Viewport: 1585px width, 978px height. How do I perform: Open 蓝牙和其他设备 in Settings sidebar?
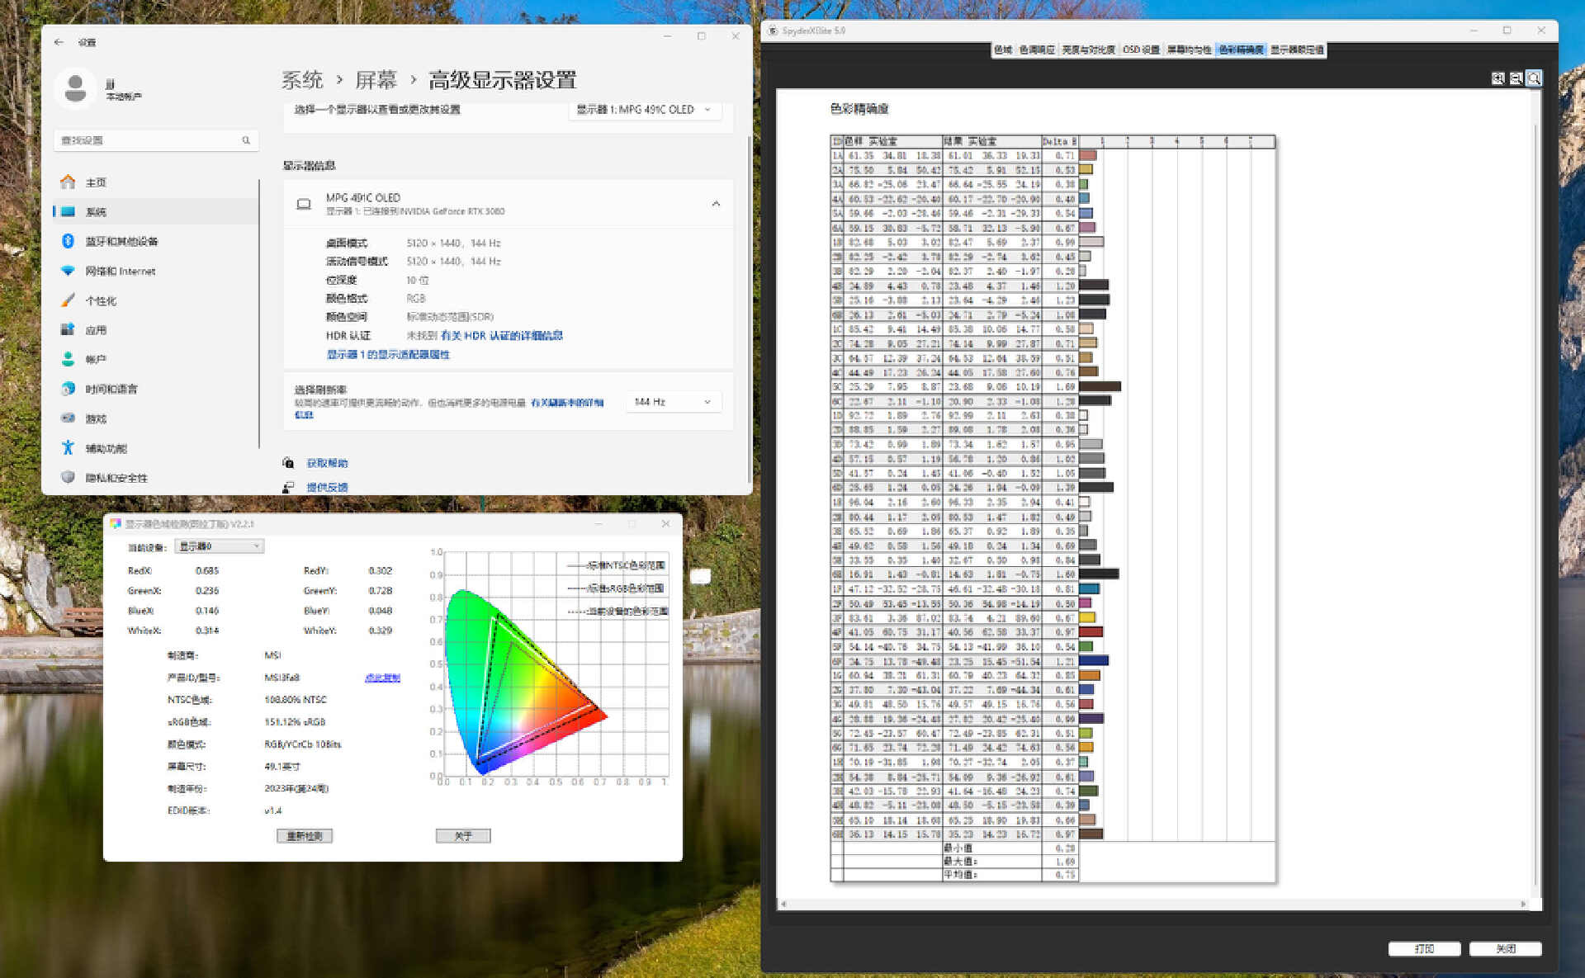point(121,241)
